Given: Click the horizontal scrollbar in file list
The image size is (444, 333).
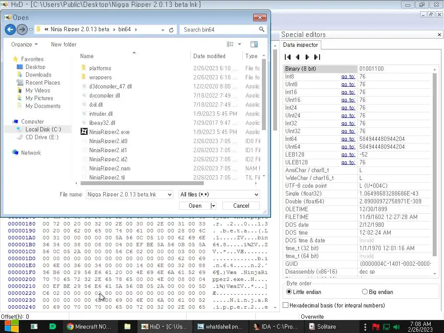Looking at the screenshot, I should click(x=142, y=183).
